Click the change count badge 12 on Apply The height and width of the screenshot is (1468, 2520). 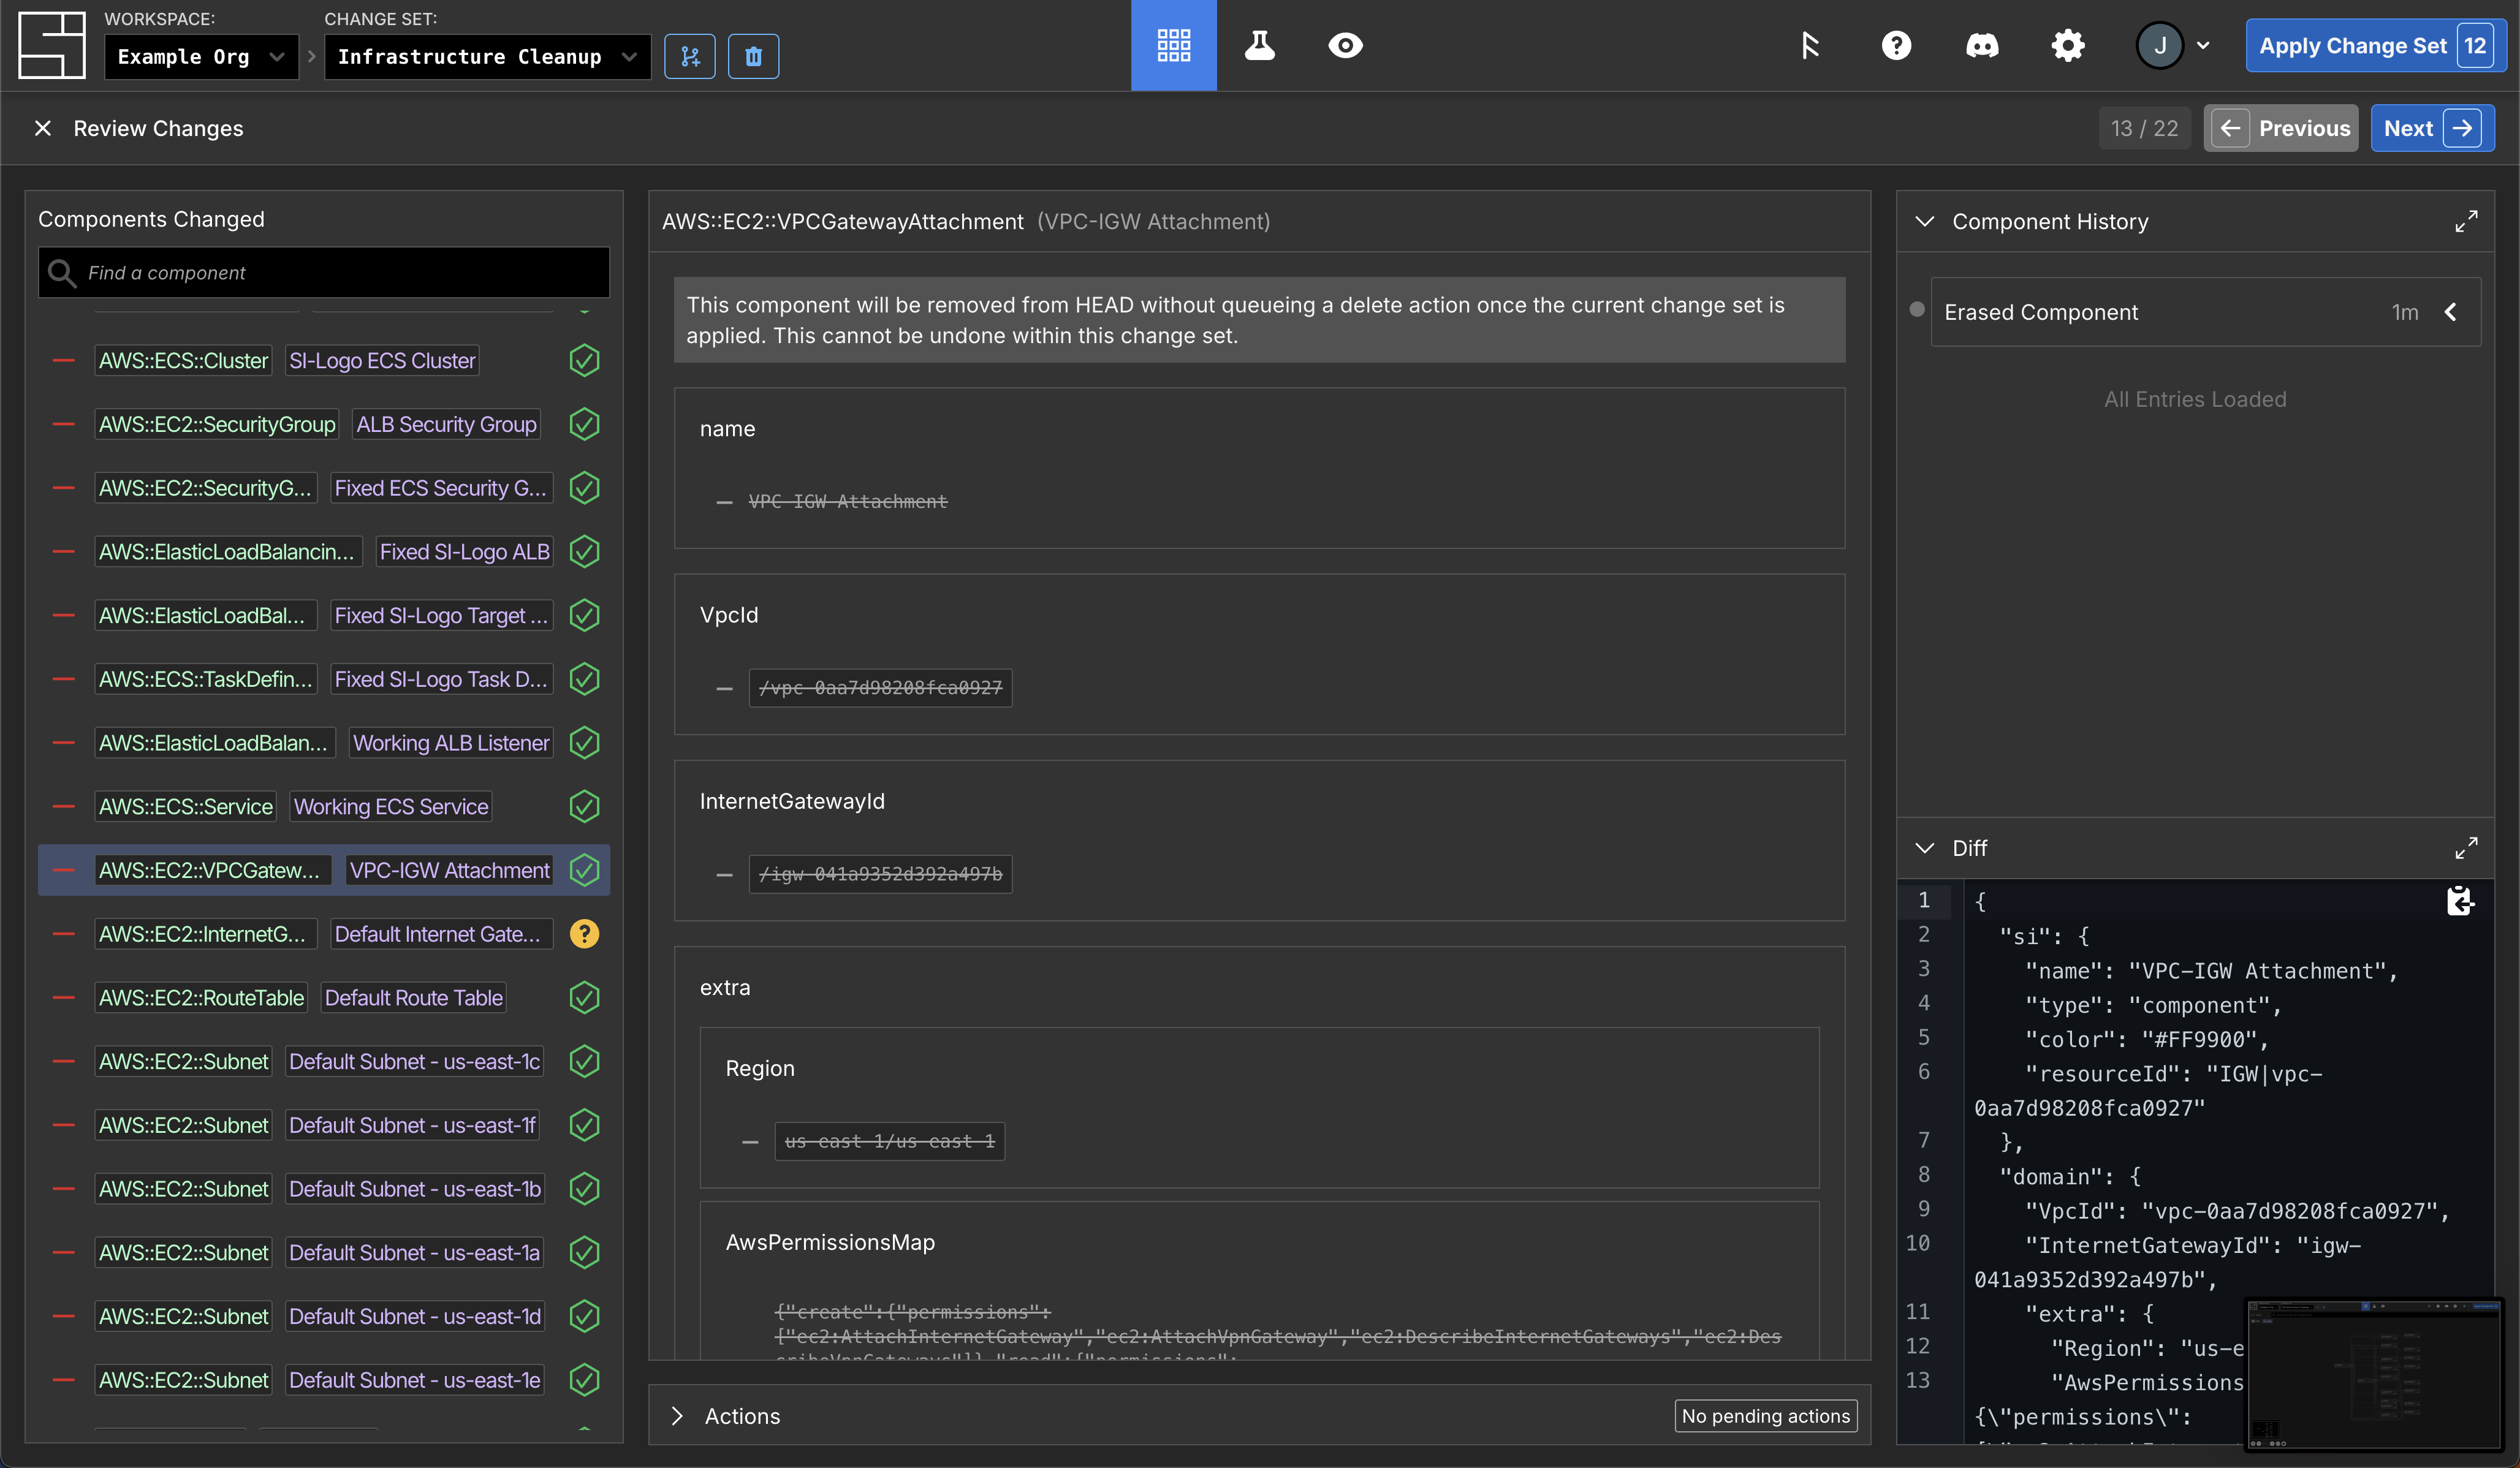(2475, 46)
